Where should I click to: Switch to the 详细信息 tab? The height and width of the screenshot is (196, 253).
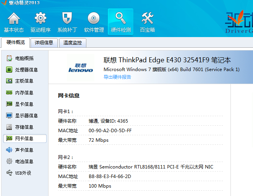click(44, 43)
